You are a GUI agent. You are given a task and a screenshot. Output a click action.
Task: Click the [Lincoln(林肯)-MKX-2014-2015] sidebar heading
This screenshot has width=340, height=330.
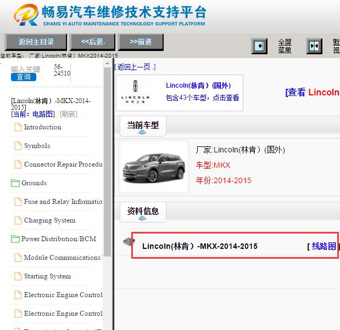51,104
